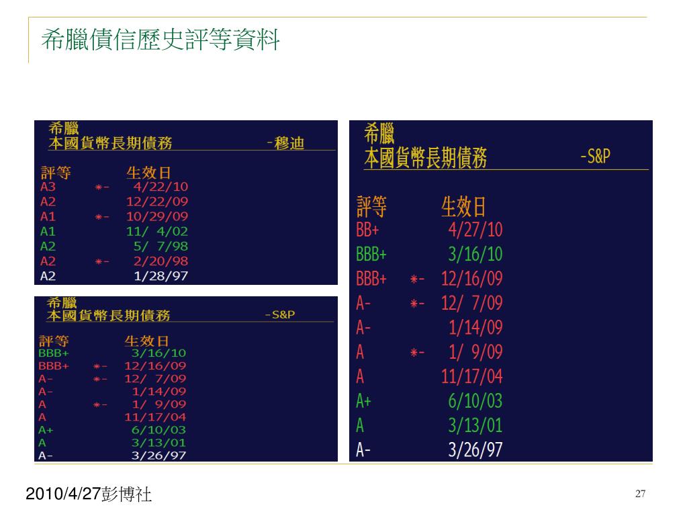Click the 生效日 header in Moody's table
This screenshot has height=516, width=687.
click(x=148, y=173)
